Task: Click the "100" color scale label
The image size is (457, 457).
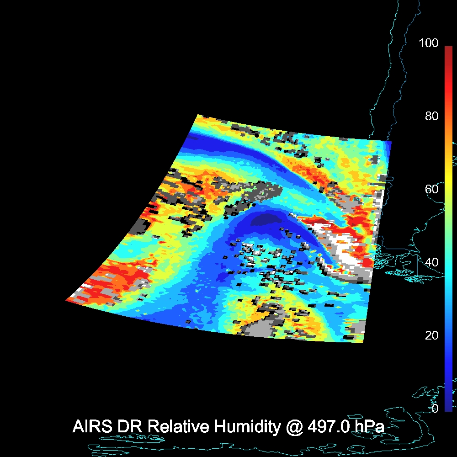Action: click(x=428, y=43)
